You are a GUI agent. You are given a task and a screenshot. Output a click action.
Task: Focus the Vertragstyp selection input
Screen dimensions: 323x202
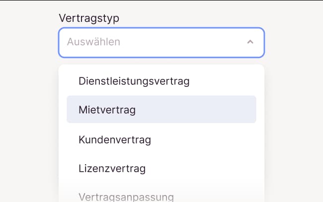(161, 42)
